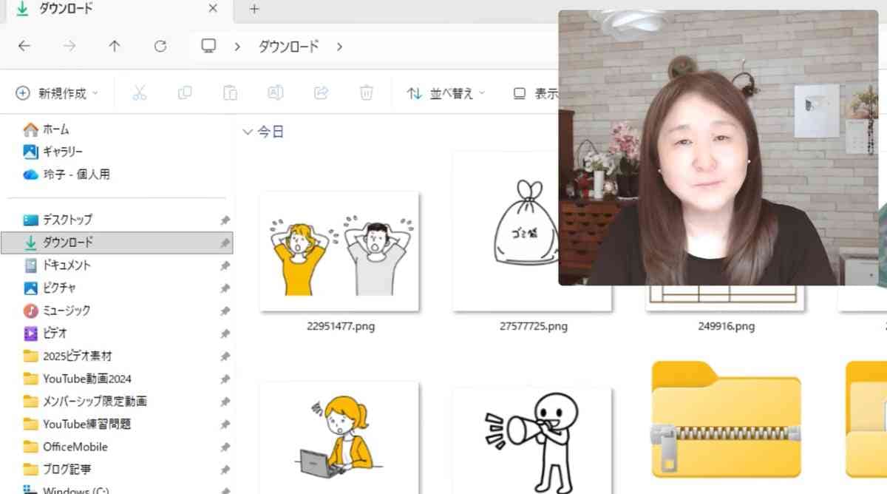Click pin icon next to メンバーシップ限定動画
Viewport: 887px width, 494px height.
click(225, 402)
